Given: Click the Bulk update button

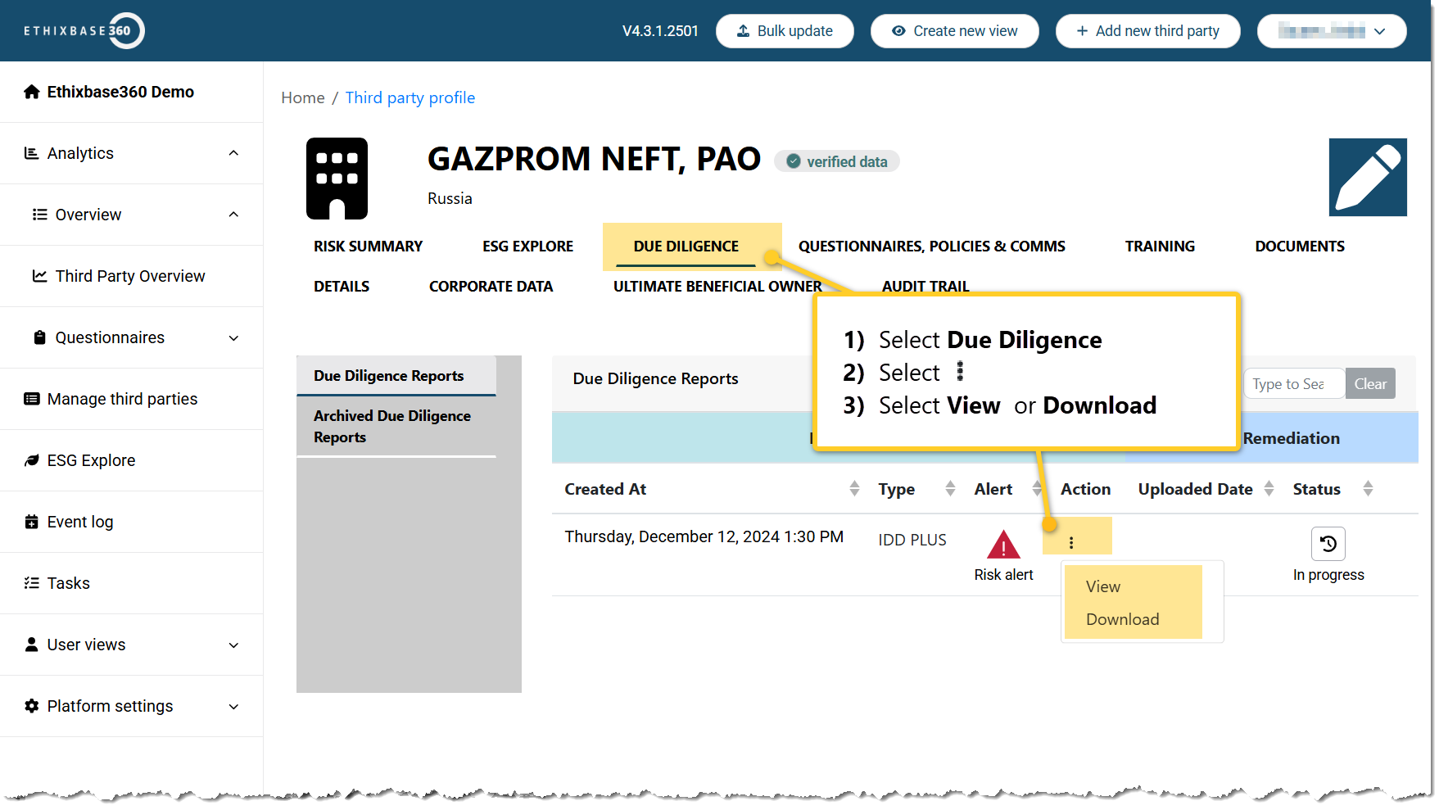Looking at the screenshot, I should point(785,31).
